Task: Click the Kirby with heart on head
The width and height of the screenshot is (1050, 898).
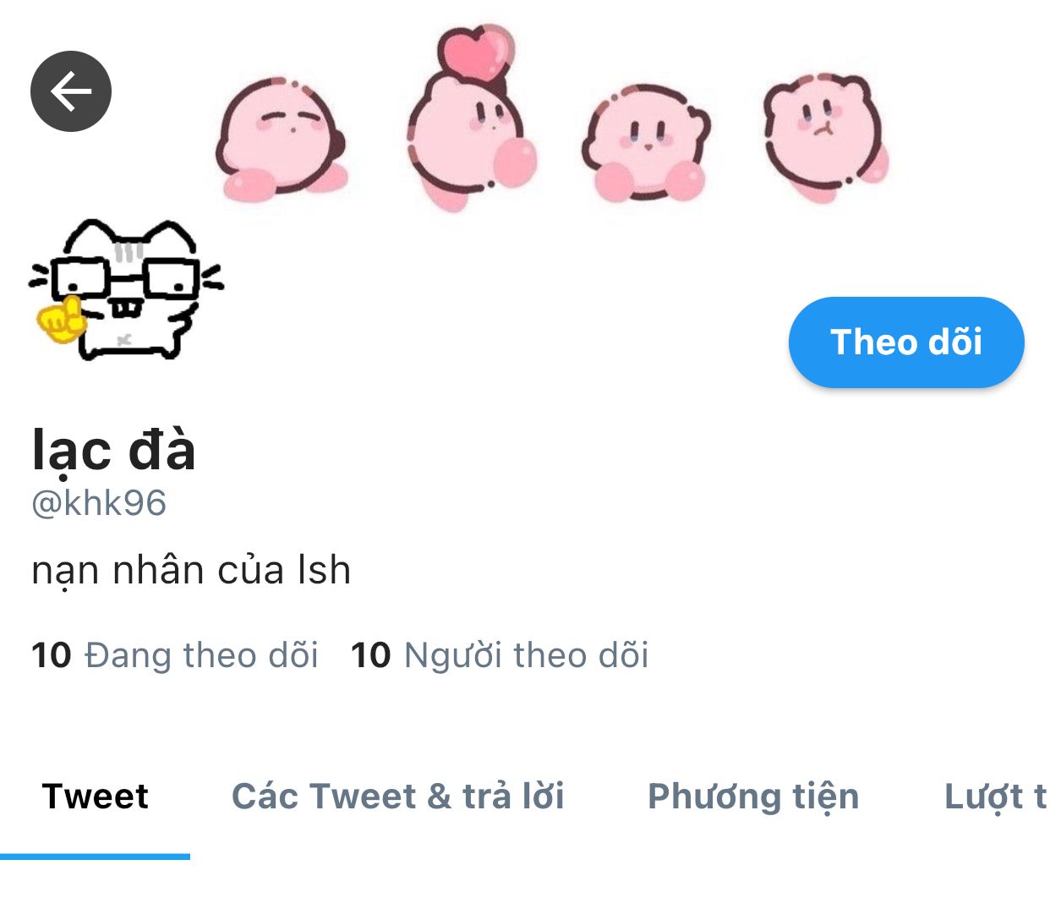Action: click(471, 118)
